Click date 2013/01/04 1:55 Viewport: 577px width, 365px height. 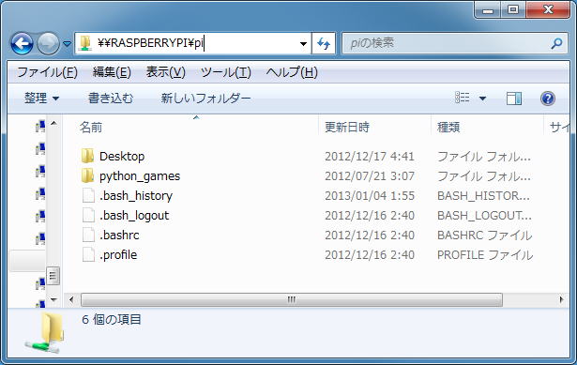coord(370,196)
